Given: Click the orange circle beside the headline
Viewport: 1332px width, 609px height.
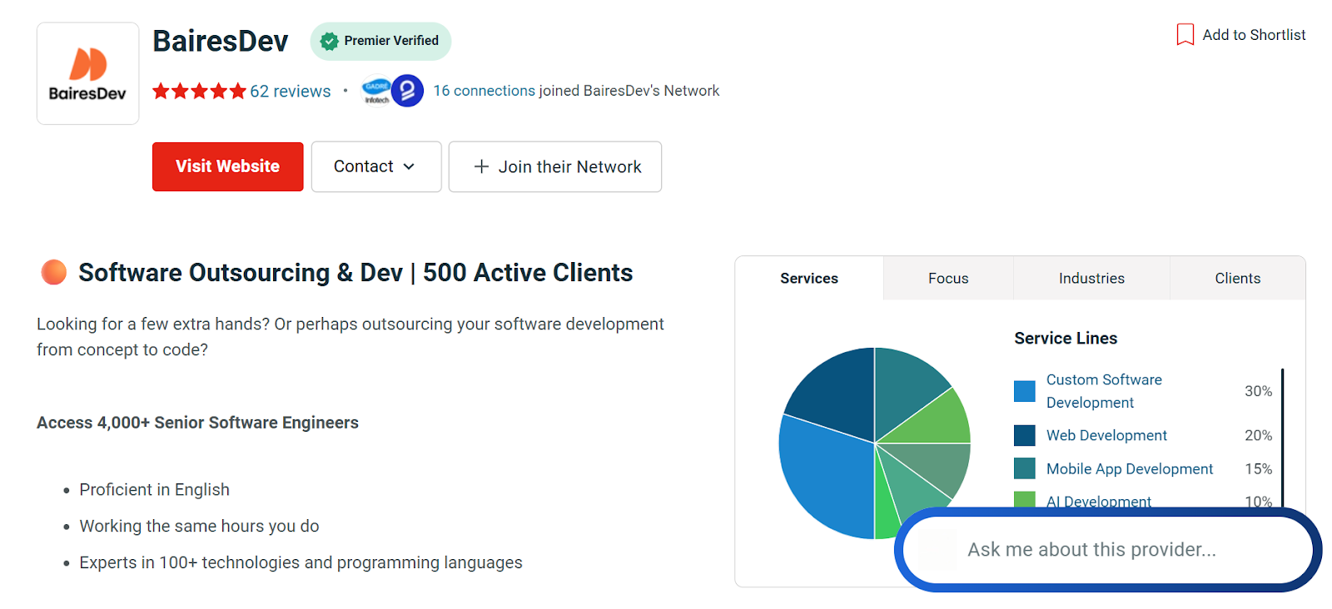Looking at the screenshot, I should click(53, 272).
